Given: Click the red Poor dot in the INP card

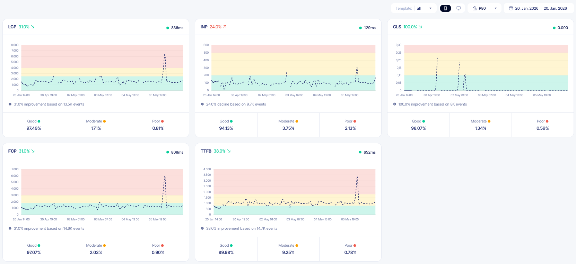Looking at the screenshot, I should point(355,121).
